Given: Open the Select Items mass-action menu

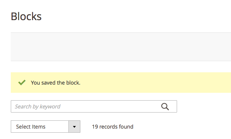Looking at the screenshot, I should (45, 127).
